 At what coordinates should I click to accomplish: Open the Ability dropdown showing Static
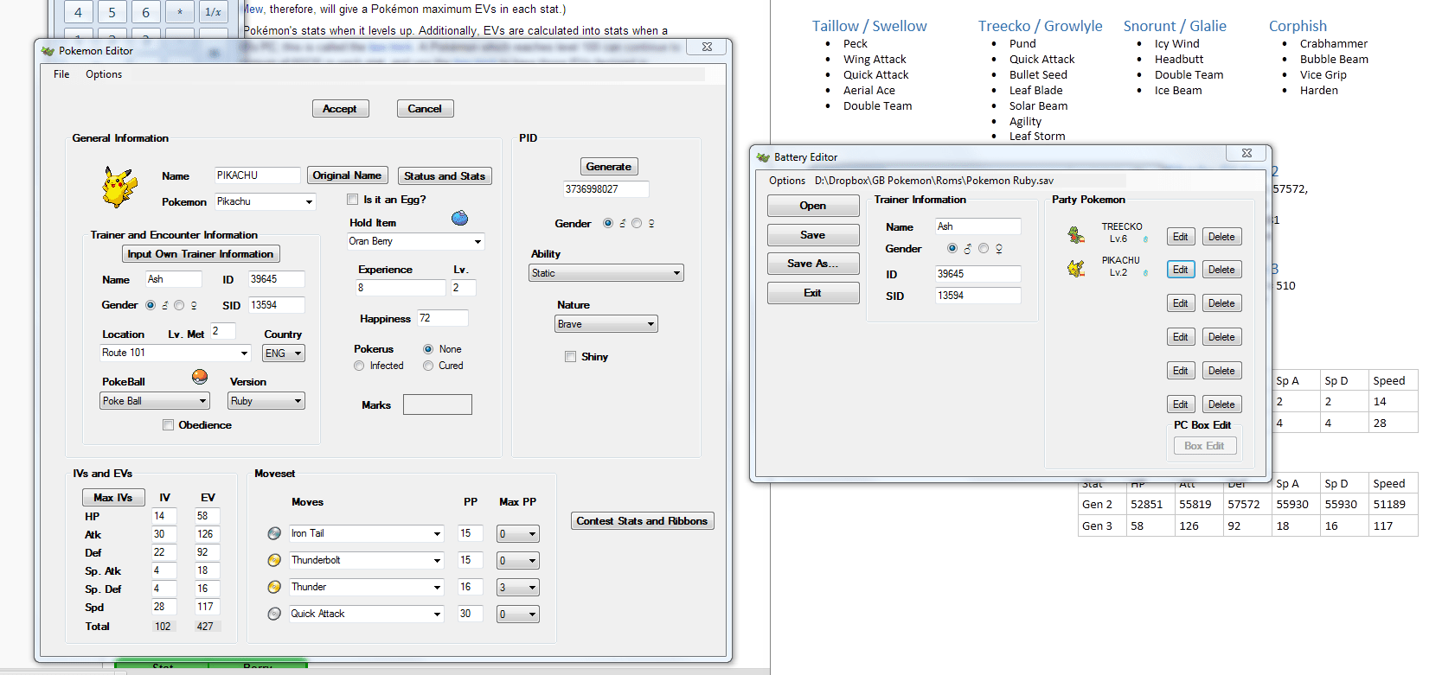click(x=606, y=273)
